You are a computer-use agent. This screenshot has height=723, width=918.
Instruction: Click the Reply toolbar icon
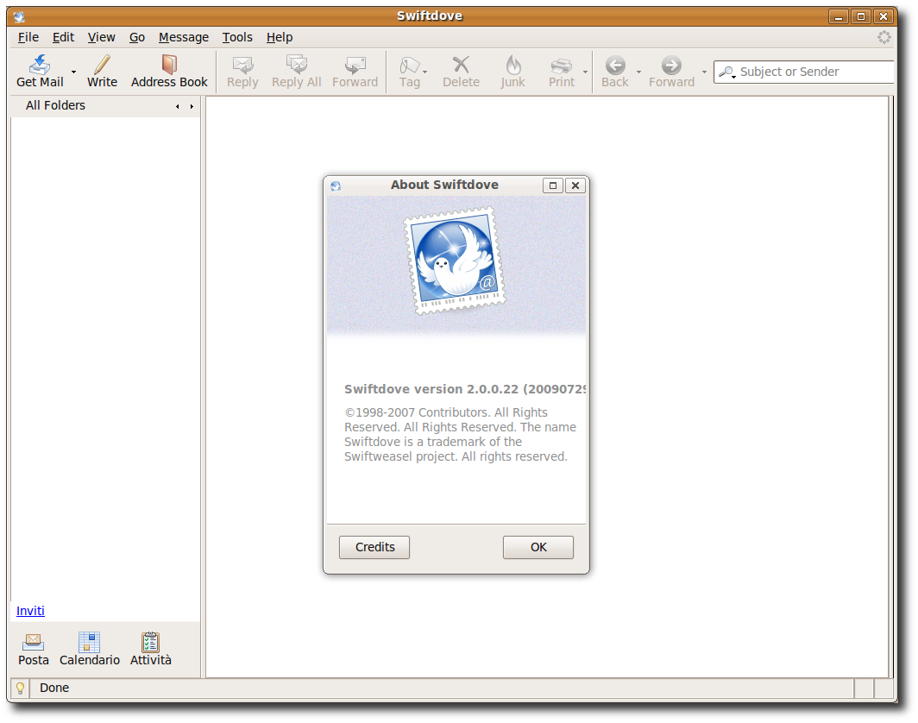point(242,65)
